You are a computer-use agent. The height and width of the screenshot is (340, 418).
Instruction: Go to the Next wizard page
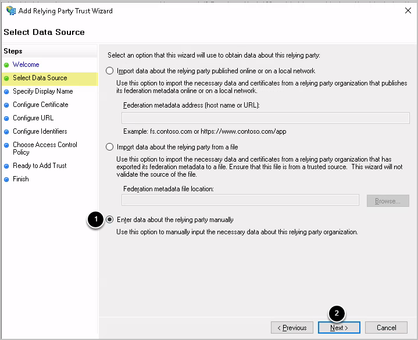click(339, 327)
